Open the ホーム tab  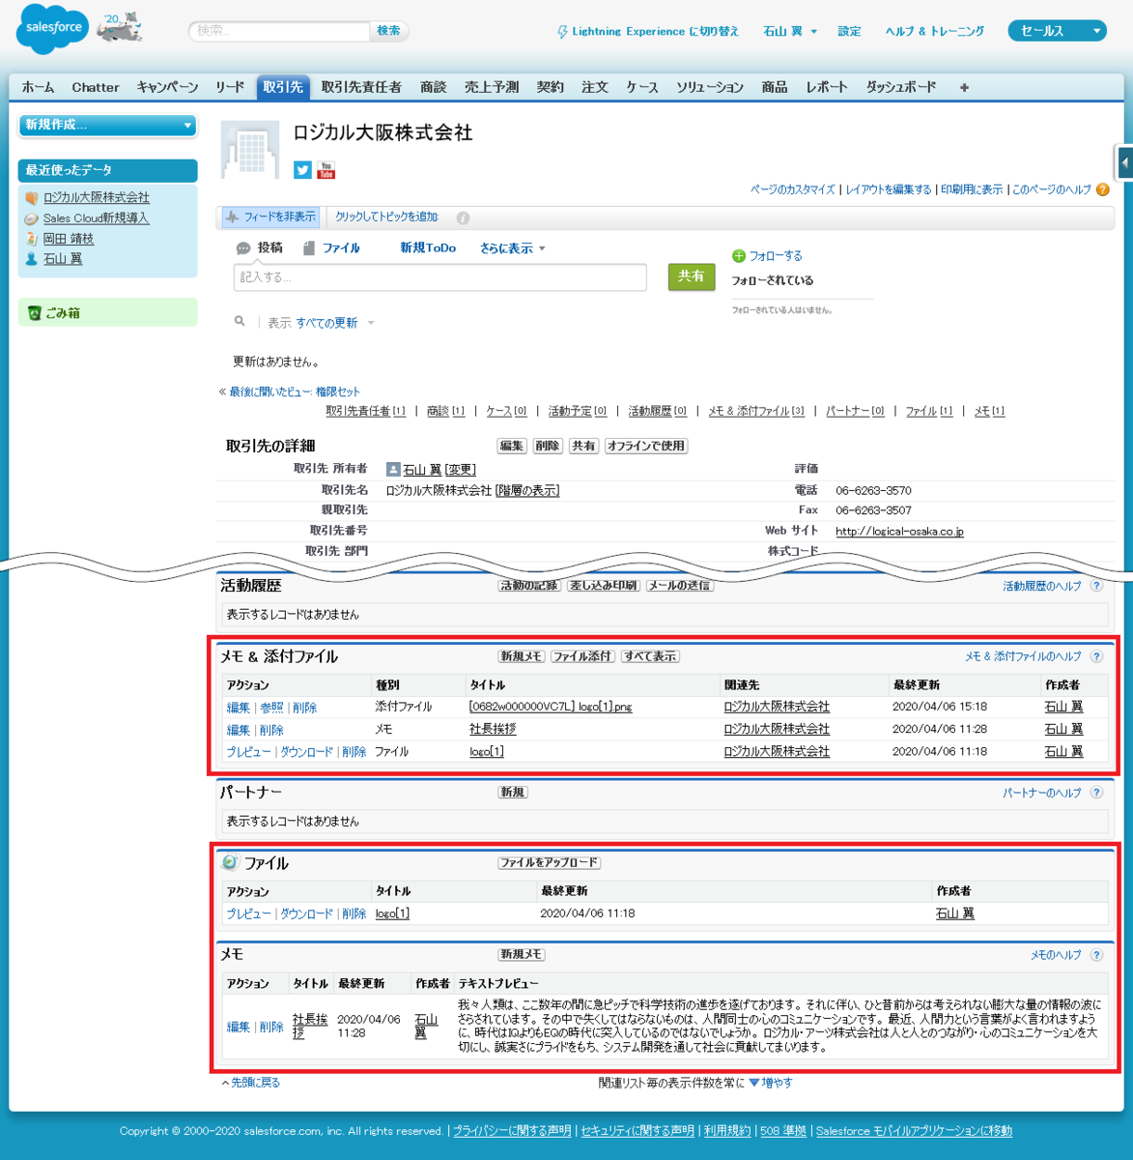(x=39, y=87)
